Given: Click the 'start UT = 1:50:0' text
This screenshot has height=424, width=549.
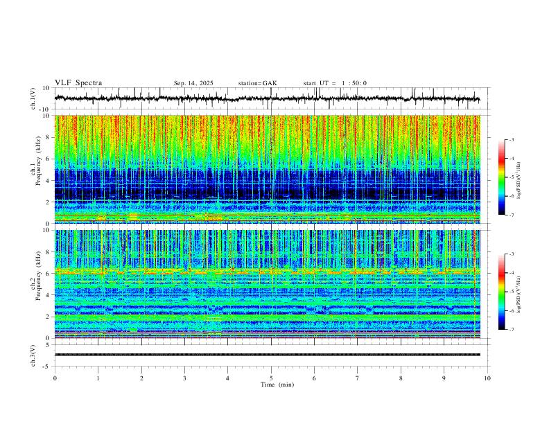Looking at the screenshot, I should (x=335, y=83).
